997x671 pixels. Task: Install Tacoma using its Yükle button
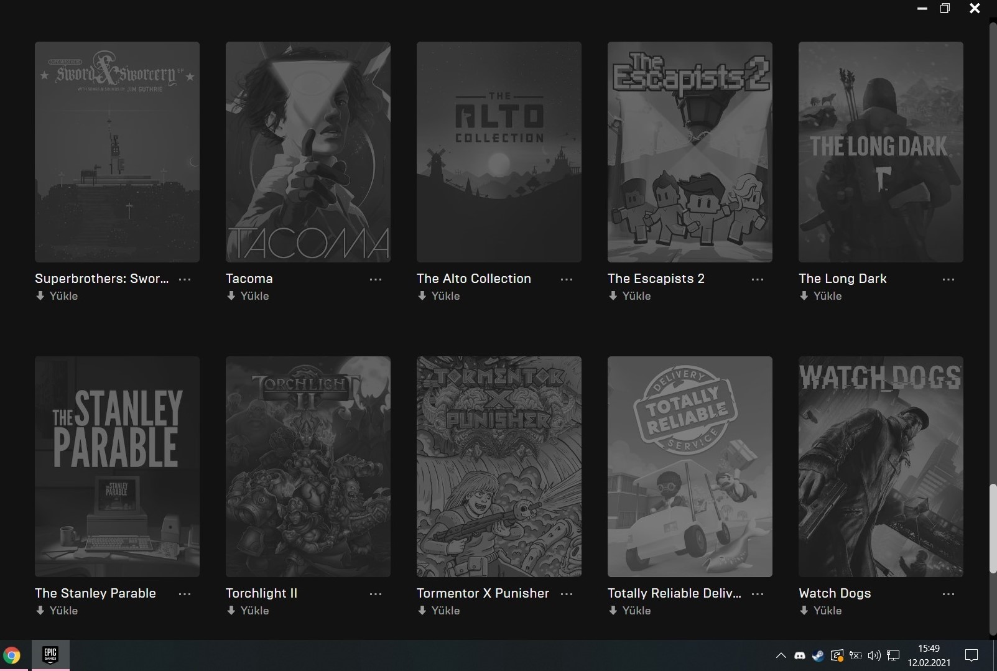click(x=248, y=296)
